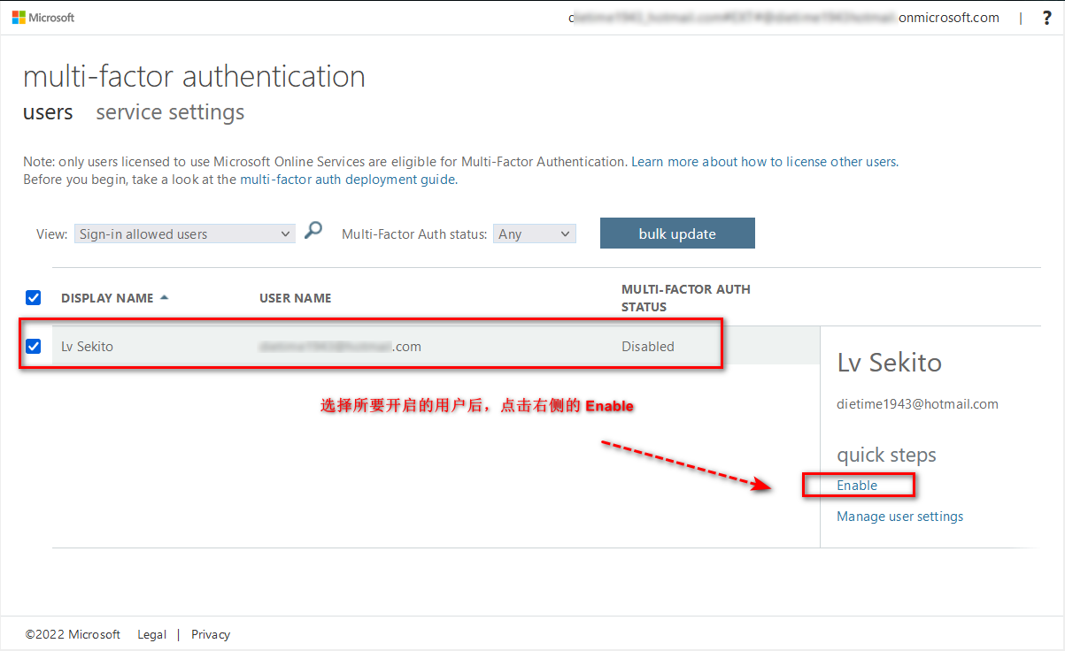Open Manage user settings
Viewport: 1065px width, 651px height.
click(x=899, y=516)
